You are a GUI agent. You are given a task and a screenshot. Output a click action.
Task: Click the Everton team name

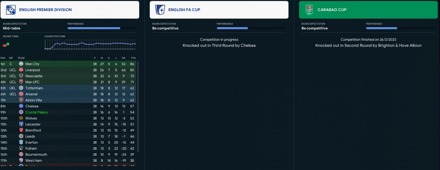pos(32,142)
